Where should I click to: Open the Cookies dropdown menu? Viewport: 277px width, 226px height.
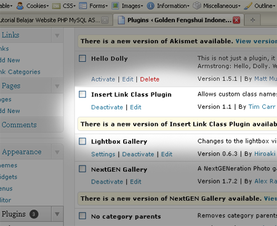pyautogui.click(x=38, y=6)
